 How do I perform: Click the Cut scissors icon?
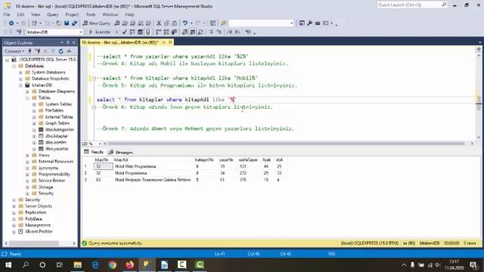pyautogui.click(x=159, y=23)
